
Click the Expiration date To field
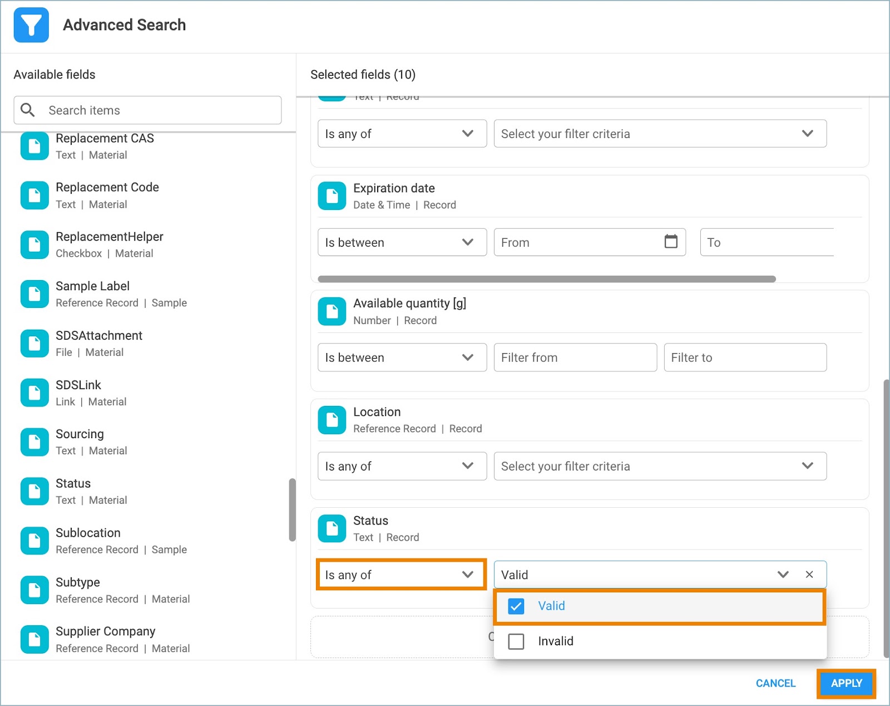tap(767, 242)
